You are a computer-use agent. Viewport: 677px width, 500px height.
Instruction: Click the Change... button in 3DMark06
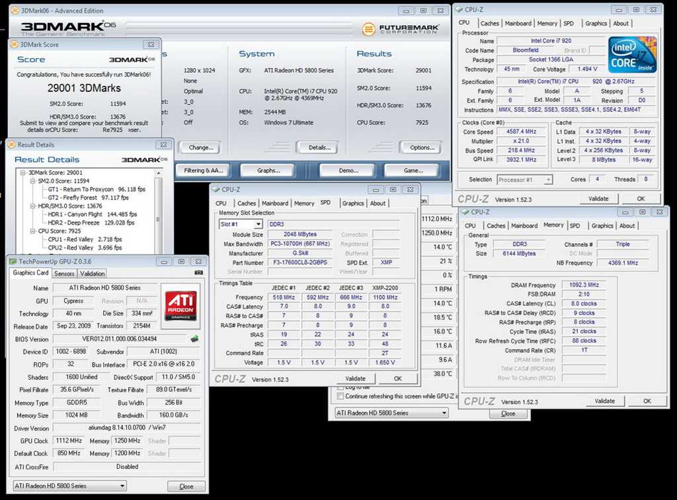[201, 147]
